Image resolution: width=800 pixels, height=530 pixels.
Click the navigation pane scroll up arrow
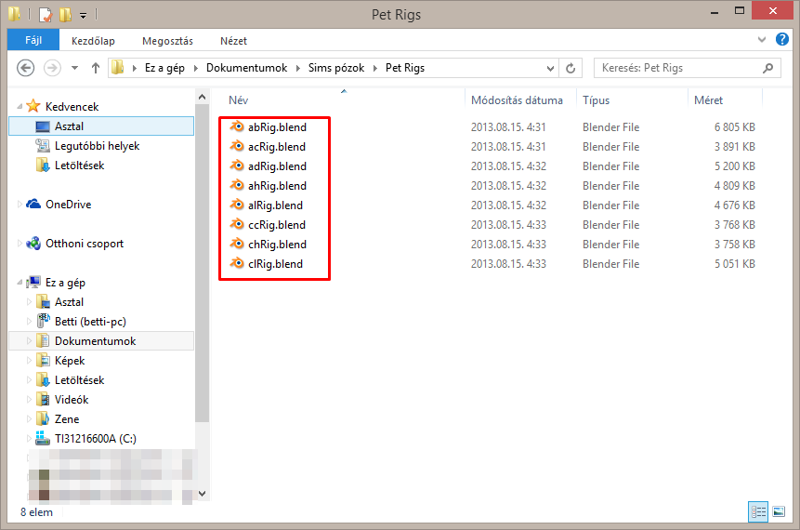pos(202,97)
